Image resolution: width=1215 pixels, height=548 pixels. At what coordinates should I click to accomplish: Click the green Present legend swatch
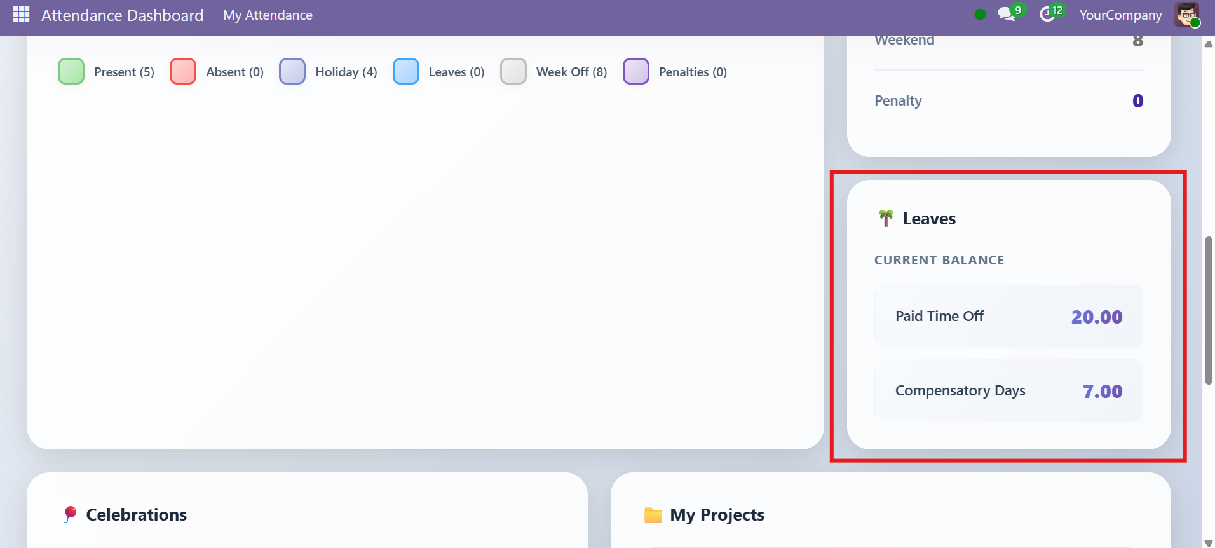click(71, 71)
